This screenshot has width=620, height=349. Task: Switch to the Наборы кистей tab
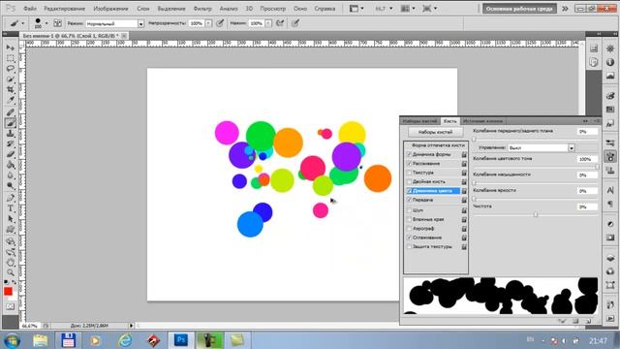[x=419, y=121]
